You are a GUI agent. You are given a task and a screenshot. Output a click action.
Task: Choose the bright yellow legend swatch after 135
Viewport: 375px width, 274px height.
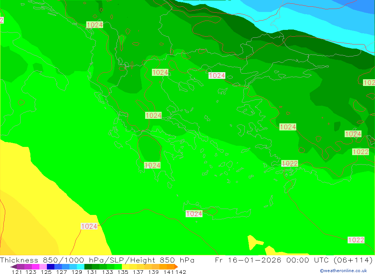click(x=126, y=267)
